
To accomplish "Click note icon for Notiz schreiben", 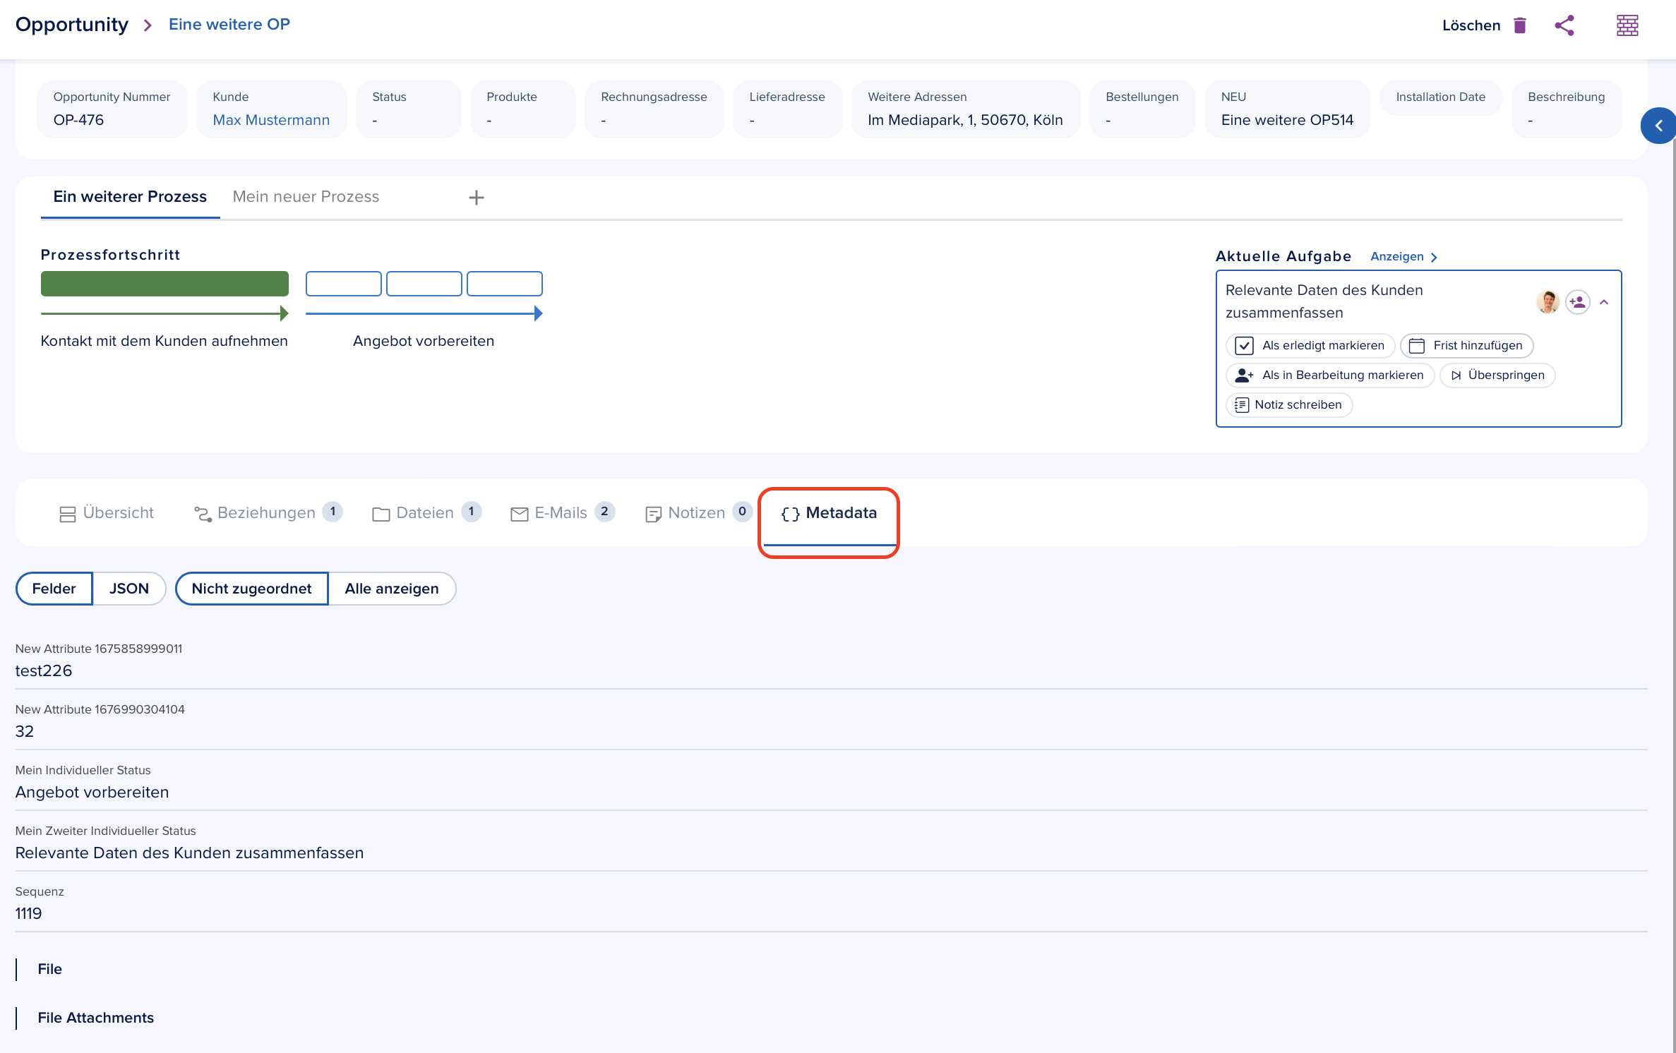I will pyautogui.click(x=1241, y=405).
